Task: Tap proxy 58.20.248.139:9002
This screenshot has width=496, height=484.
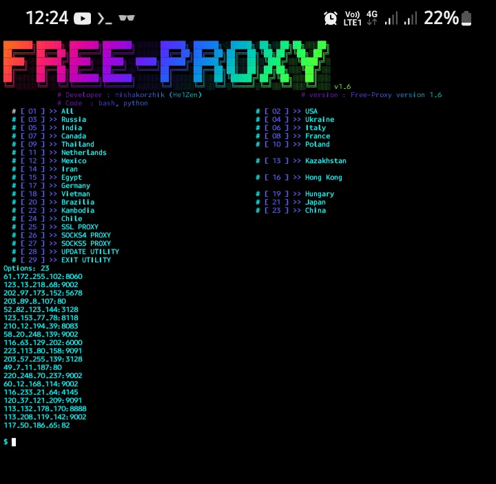Action: point(41,334)
